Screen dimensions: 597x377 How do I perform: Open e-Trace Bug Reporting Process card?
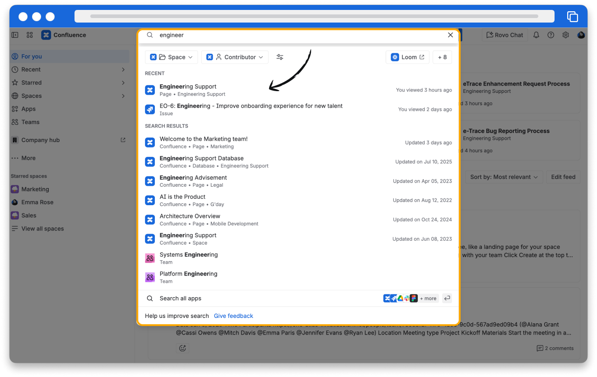[519, 141]
